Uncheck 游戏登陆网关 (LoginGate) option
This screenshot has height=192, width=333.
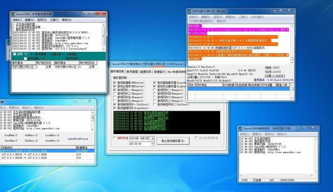click(115, 108)
